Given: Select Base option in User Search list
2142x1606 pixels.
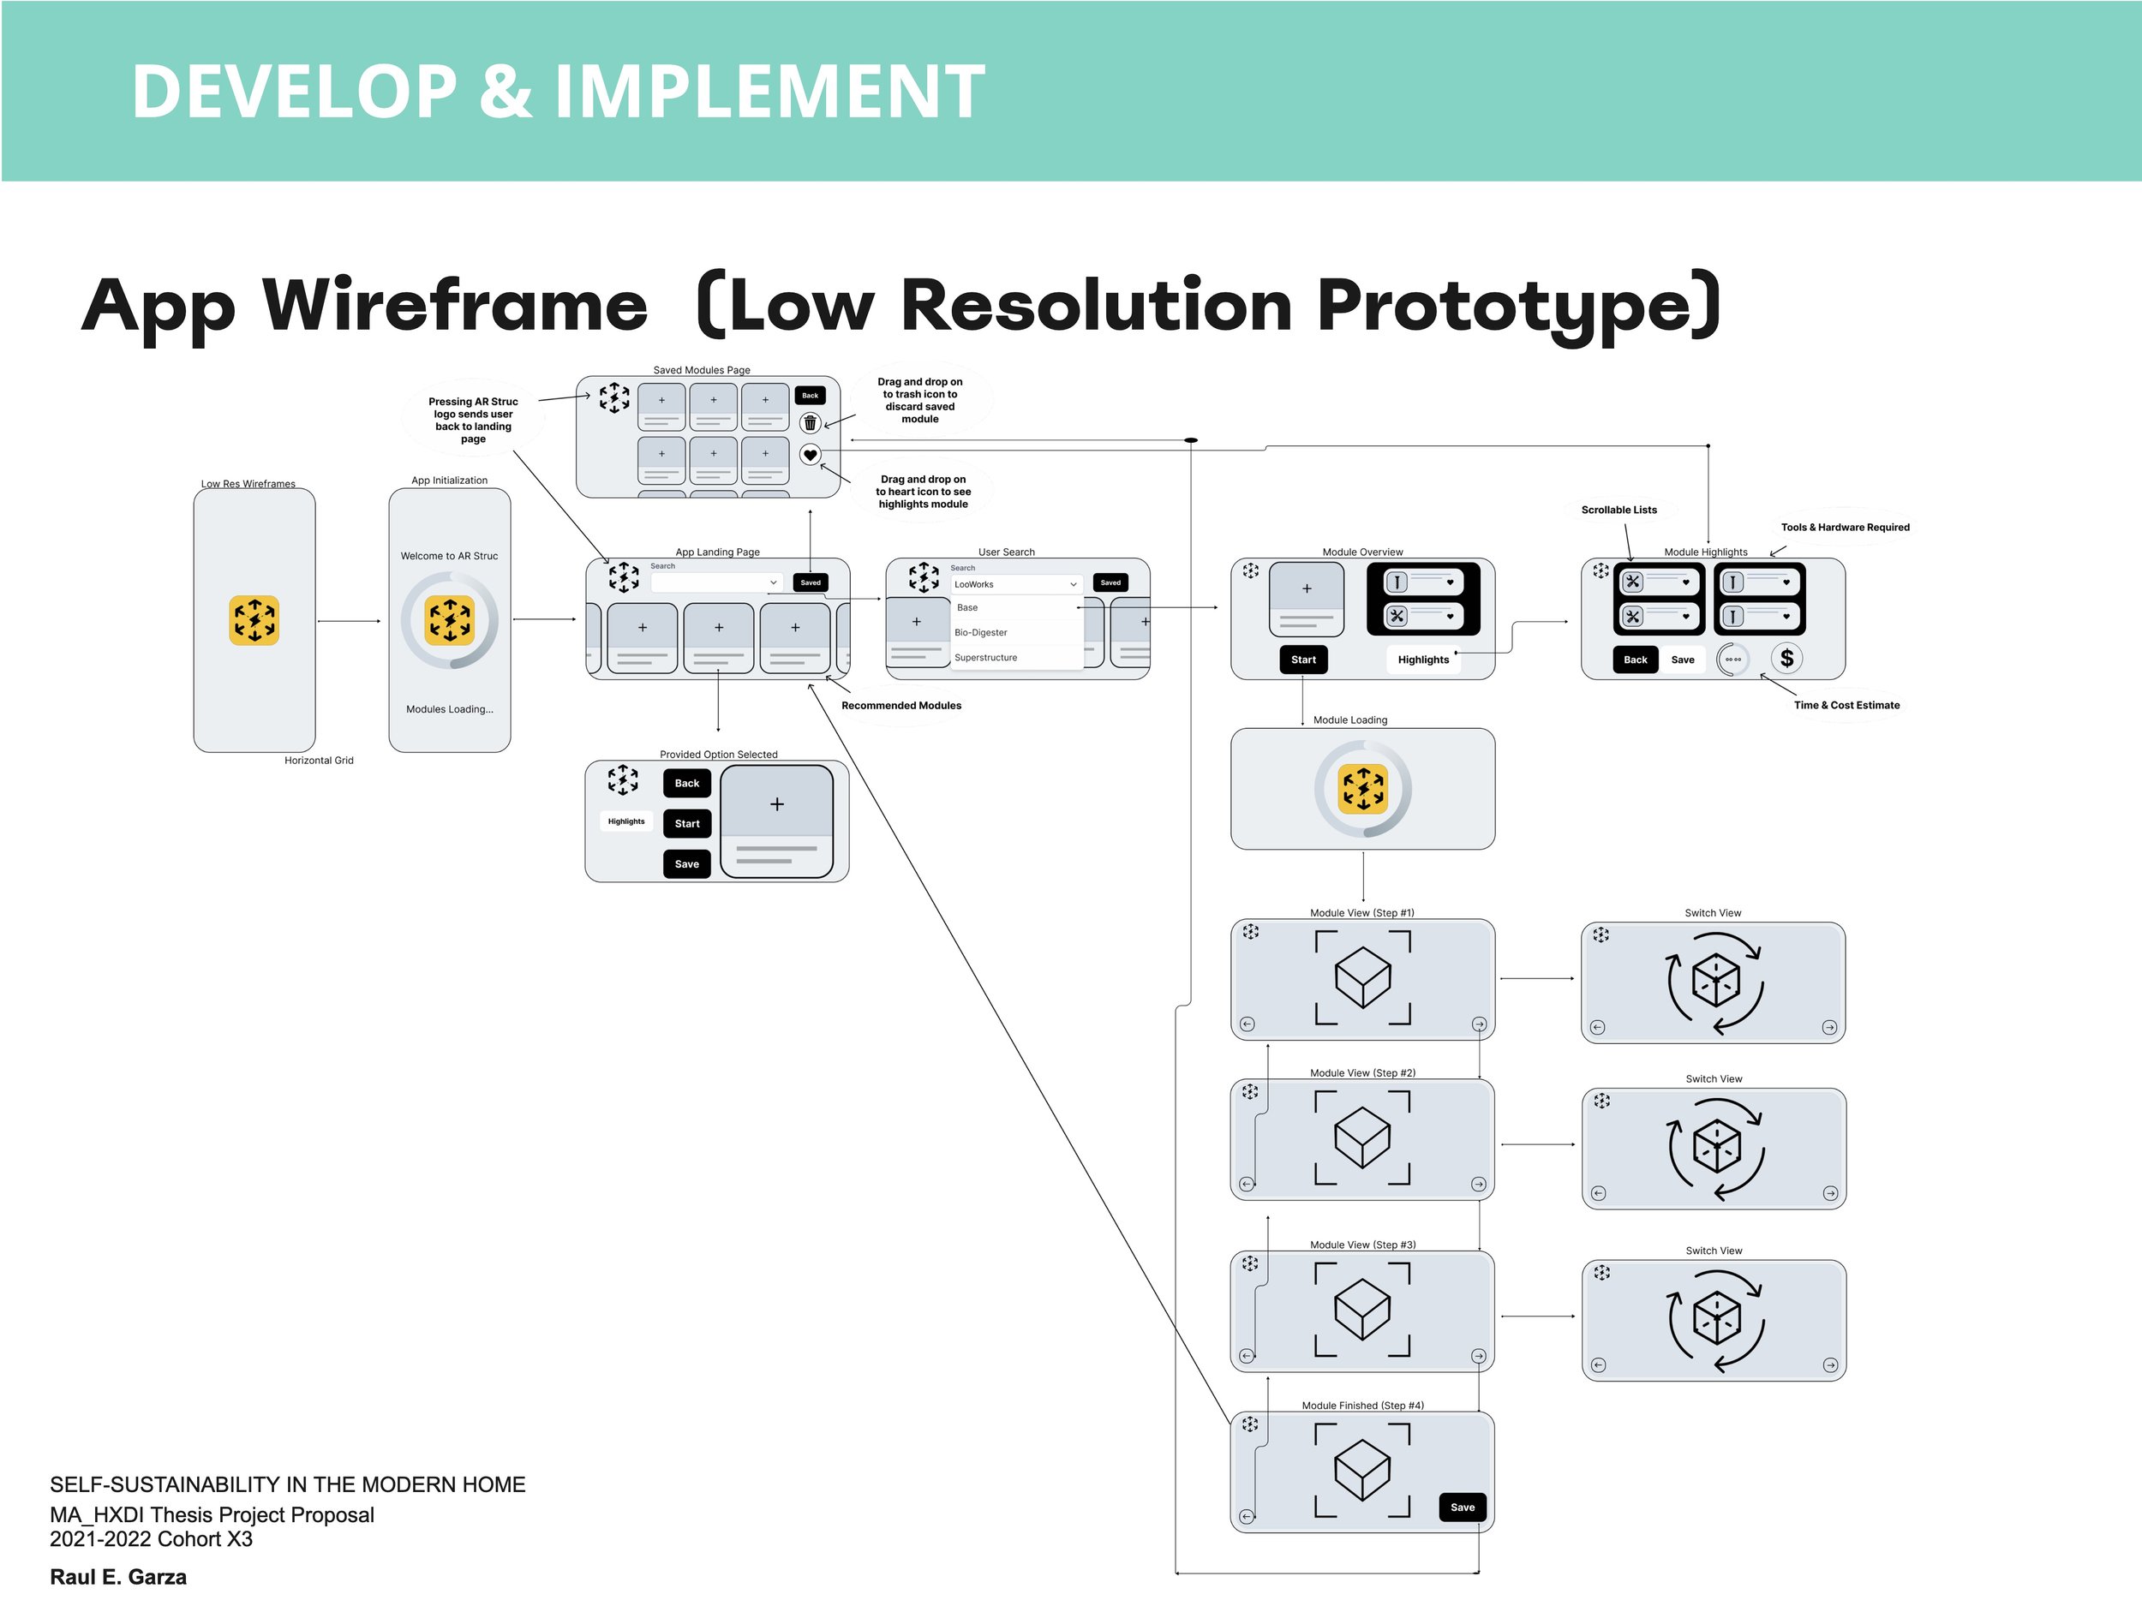Looking at the screenshot, I should coord(1016,608).
